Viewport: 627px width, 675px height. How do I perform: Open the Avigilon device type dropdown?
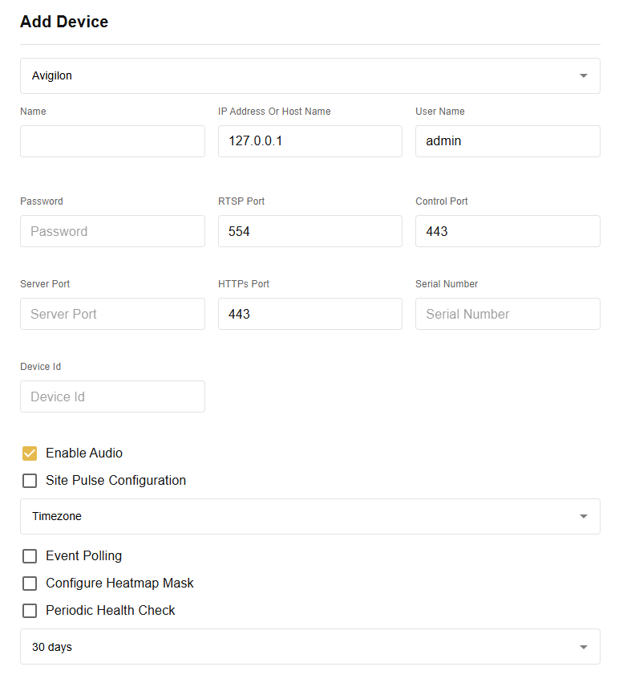pyautogui.click(x=310, y=75)
